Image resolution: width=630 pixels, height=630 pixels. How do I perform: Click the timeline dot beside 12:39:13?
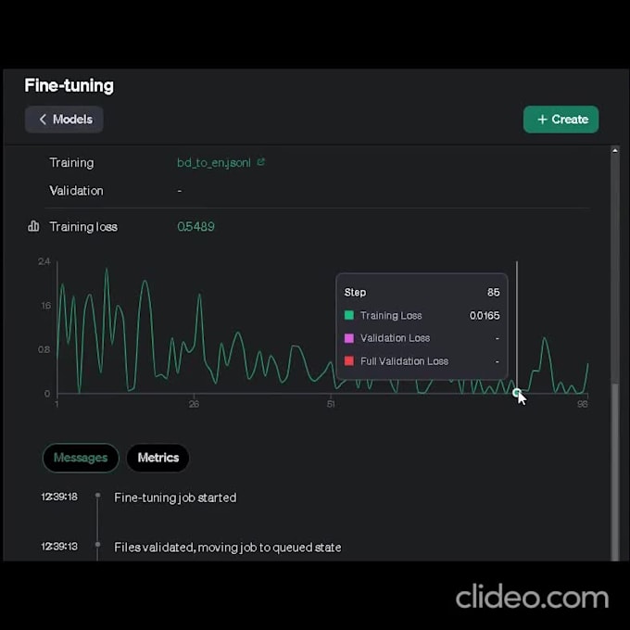pos(97,547)
